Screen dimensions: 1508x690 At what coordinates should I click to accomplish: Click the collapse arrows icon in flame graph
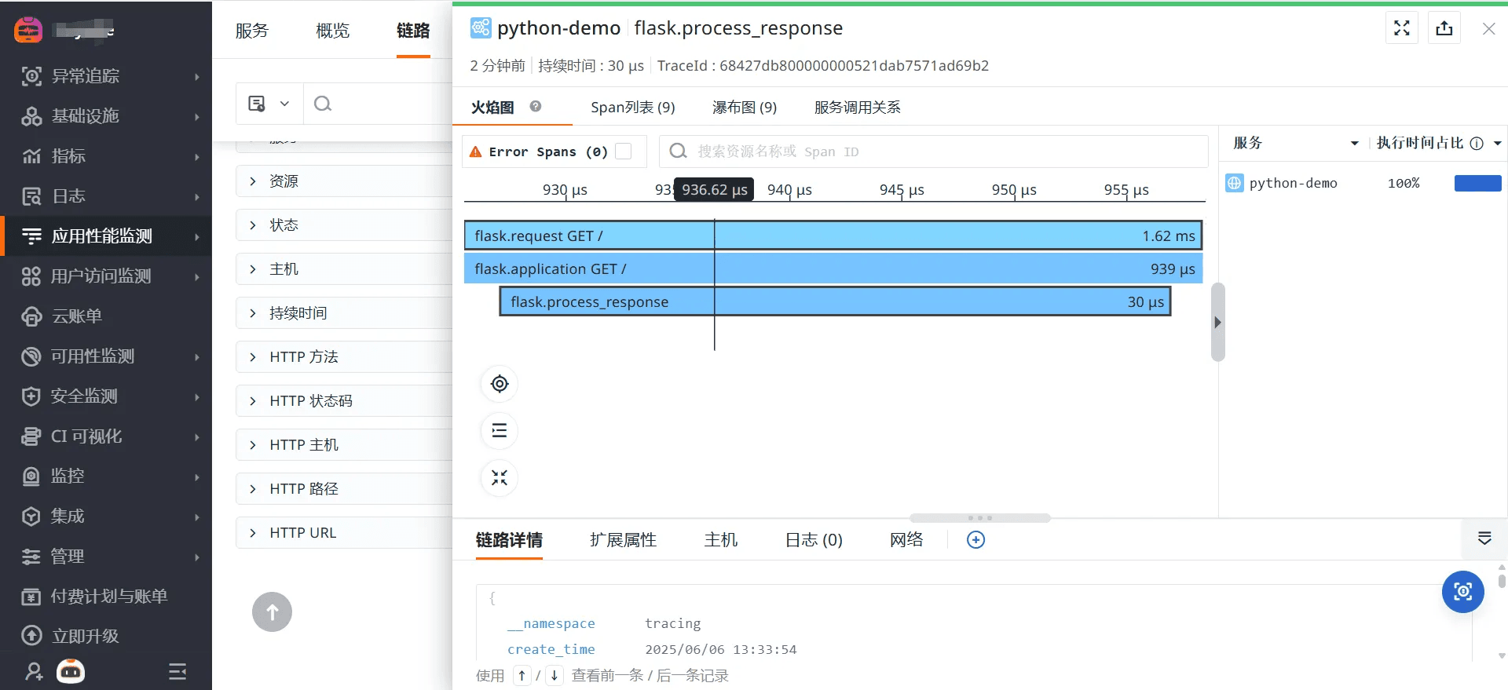click(500, 477)
